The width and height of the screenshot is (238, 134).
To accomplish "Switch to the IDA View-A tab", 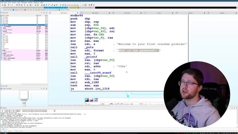I will 64,13.
